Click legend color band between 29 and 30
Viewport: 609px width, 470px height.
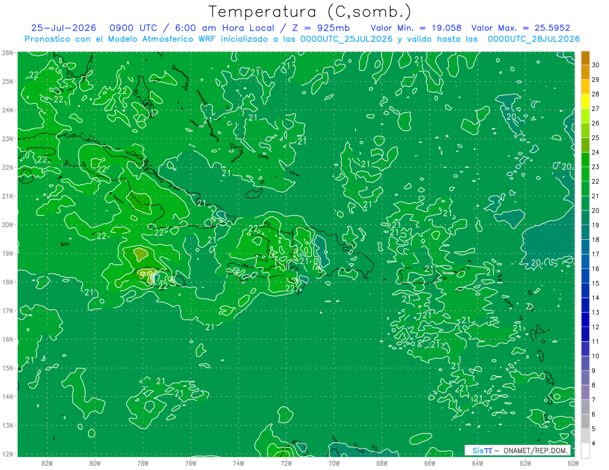[x=585, y=72]
